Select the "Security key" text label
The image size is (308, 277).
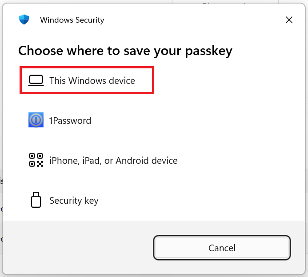tap(74, 201)
